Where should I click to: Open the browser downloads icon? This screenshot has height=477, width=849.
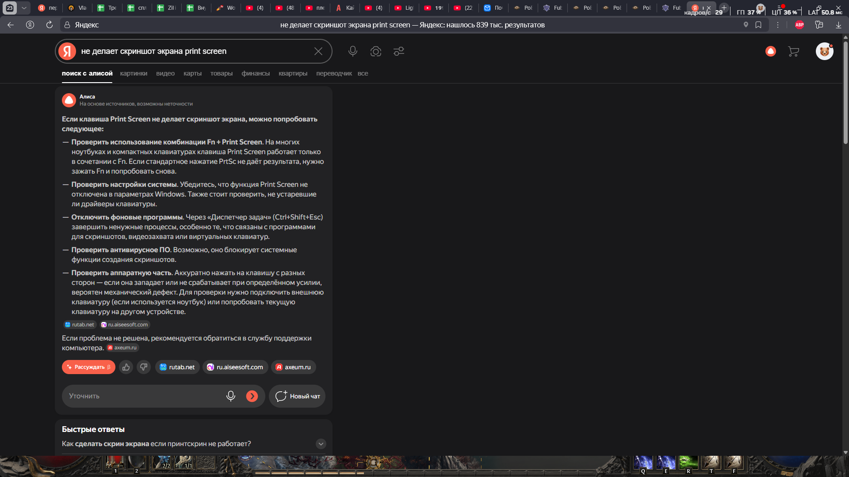(x=838, y=25)
